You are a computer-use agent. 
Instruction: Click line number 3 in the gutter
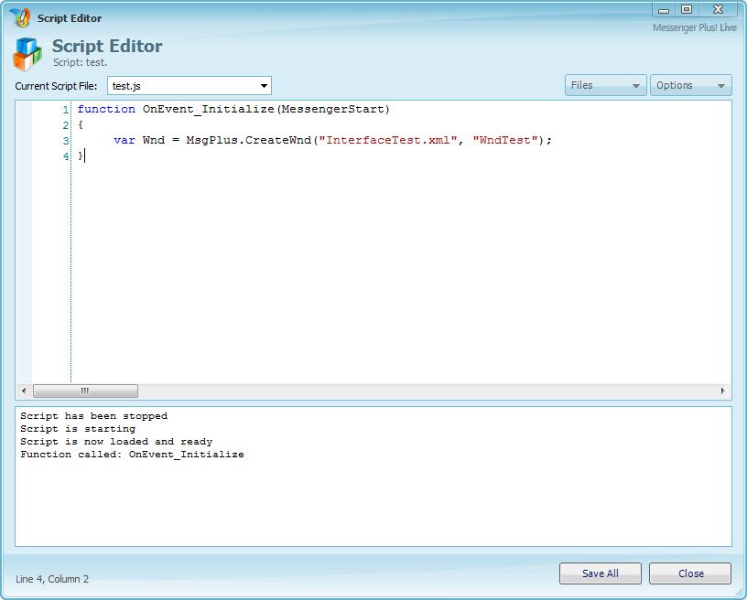click(x=65, y=141)
